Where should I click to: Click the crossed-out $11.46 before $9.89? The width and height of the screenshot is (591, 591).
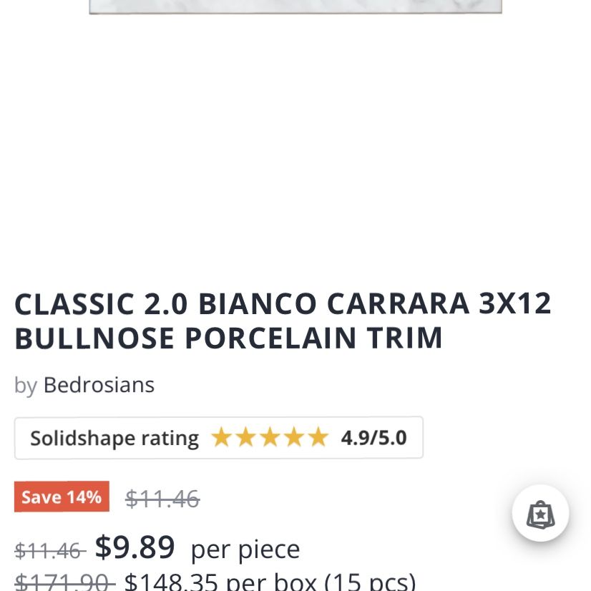click(x=49, y=550)
